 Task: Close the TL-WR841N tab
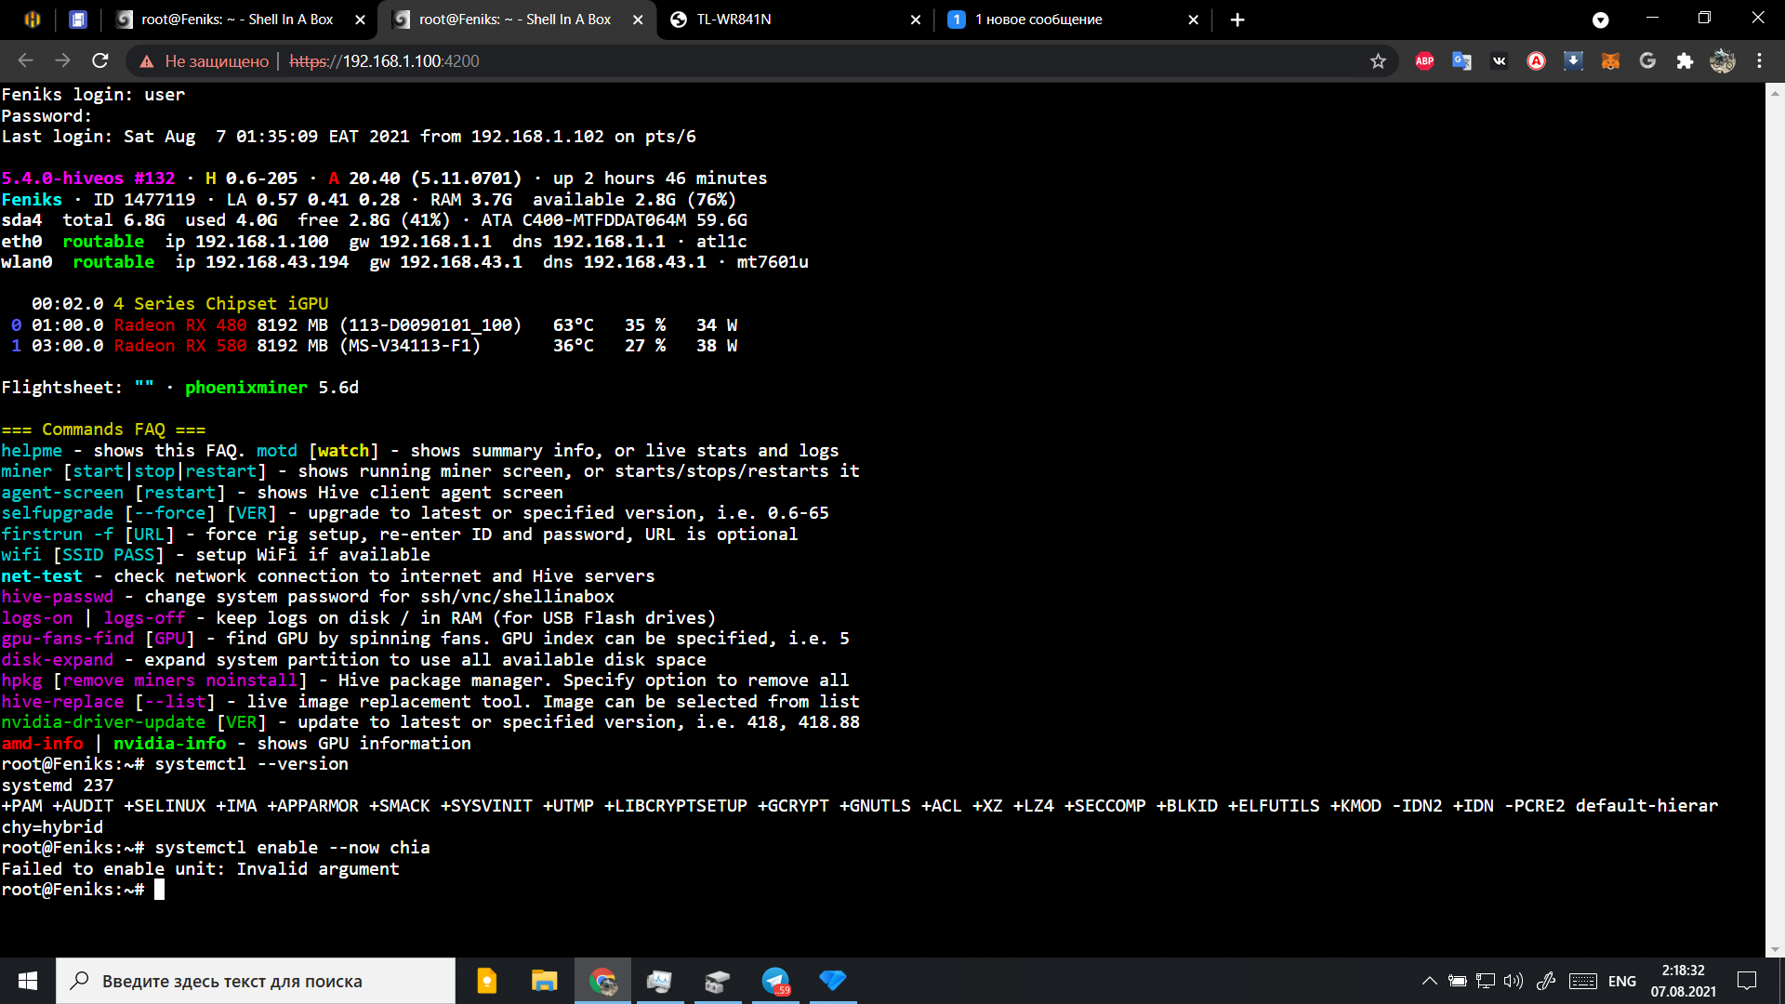[x=915, y=20]
